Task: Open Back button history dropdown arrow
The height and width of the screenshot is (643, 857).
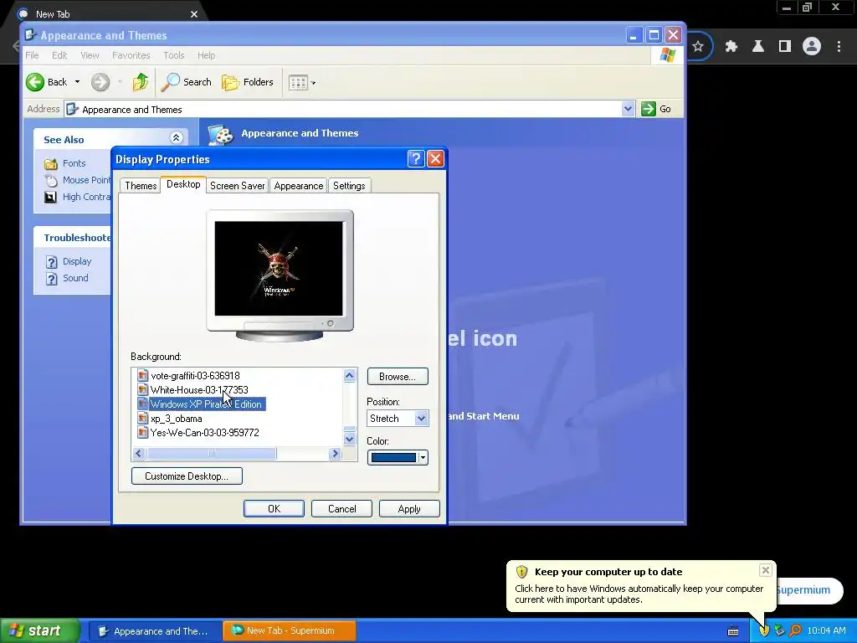Action: pyautogui.click(x=77, y=82)
